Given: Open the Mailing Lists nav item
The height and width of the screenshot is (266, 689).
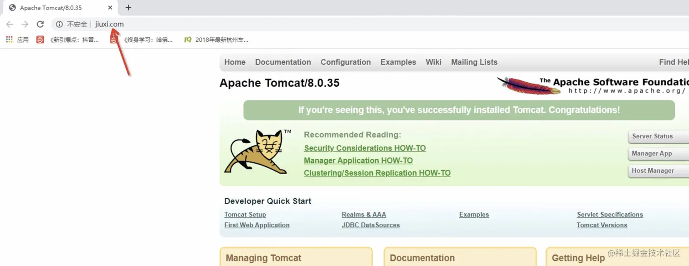Looking at the screenshot, I should click(x=474, y=62).
